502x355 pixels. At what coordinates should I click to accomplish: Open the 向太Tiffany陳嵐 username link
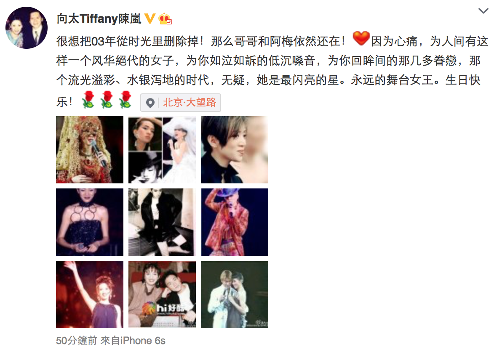coord(99,19)
